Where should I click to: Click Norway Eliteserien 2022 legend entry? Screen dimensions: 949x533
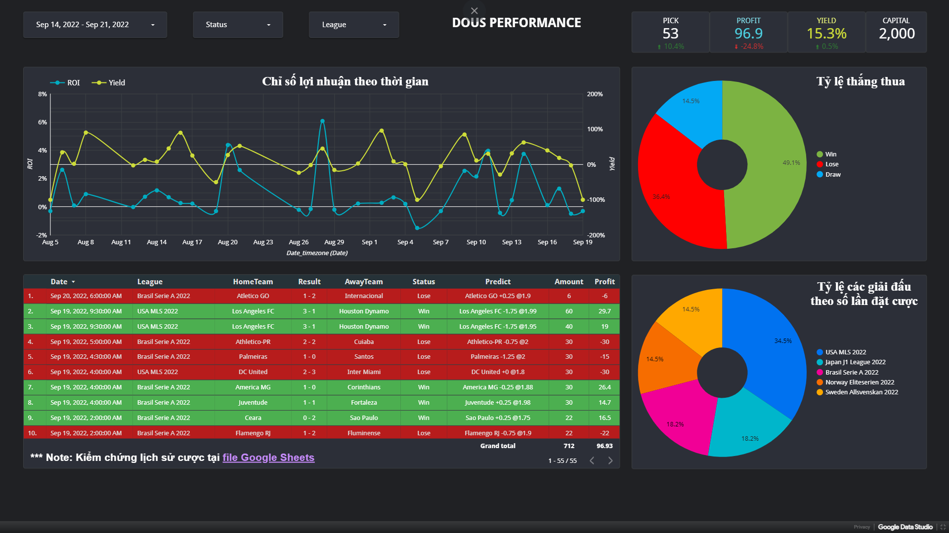855,382
